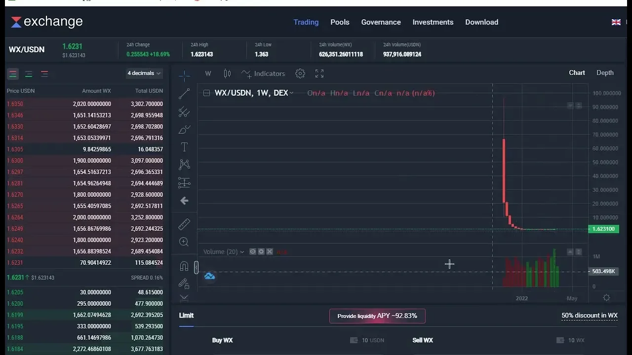This screenshot has height=355, width=632.
Task: Select the measure ruler tool
Action: click(x=184, y=224)
